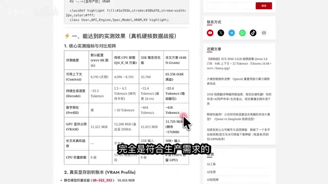
Task: Open the TikTok contact icon
Action: [253, 33]
